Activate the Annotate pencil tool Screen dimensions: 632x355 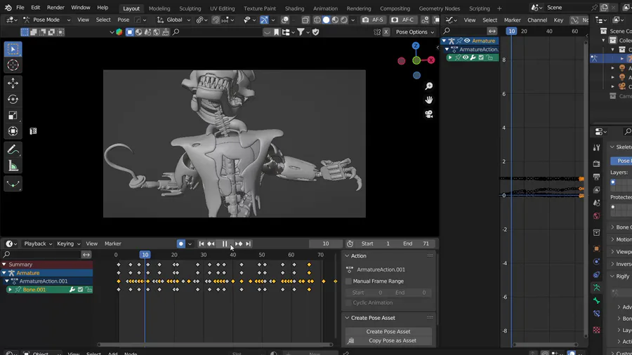tap(13, 149)
